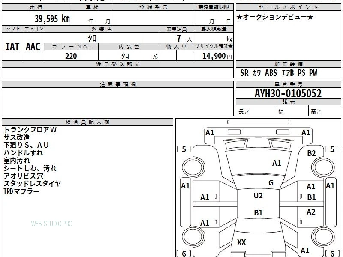Click the カワ equipment code
The height and width of the screenshot is (257, 343).
tap(256, 73)
